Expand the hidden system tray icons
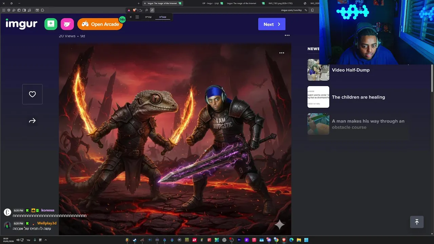 click(45, 240)
